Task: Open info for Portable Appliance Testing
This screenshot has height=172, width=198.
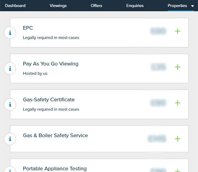Action: click(10, 170)
